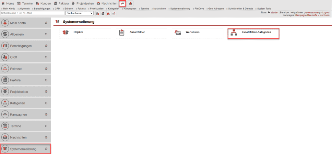Click the invoice icon beside Suchschema dropdown

coord(103,14)
